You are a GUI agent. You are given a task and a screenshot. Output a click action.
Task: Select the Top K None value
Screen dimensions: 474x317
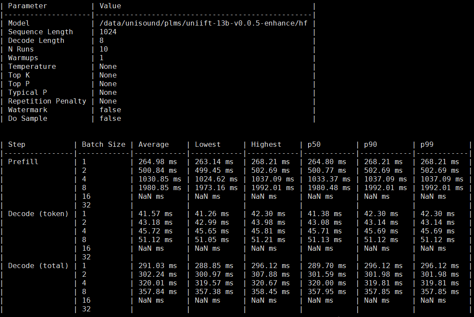click(108, 75)
